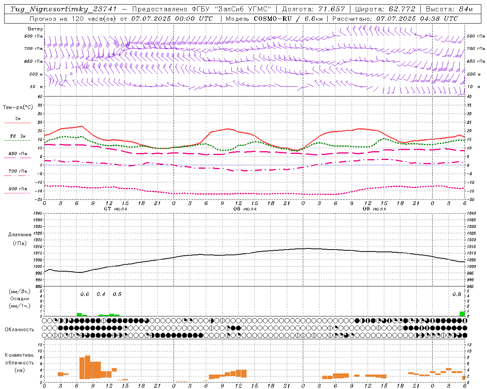487x389 pixels.
Task: Click the Облачность cloud cover label
Action: (x=19, y=329)
